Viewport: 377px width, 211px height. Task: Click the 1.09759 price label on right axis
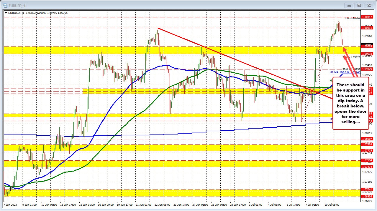[x=368, y=46]
